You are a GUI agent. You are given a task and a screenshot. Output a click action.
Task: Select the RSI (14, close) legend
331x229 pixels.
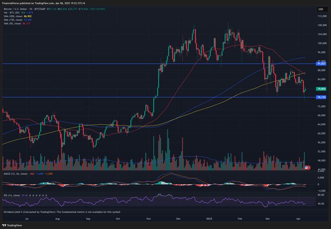click(x=12, y=195)
